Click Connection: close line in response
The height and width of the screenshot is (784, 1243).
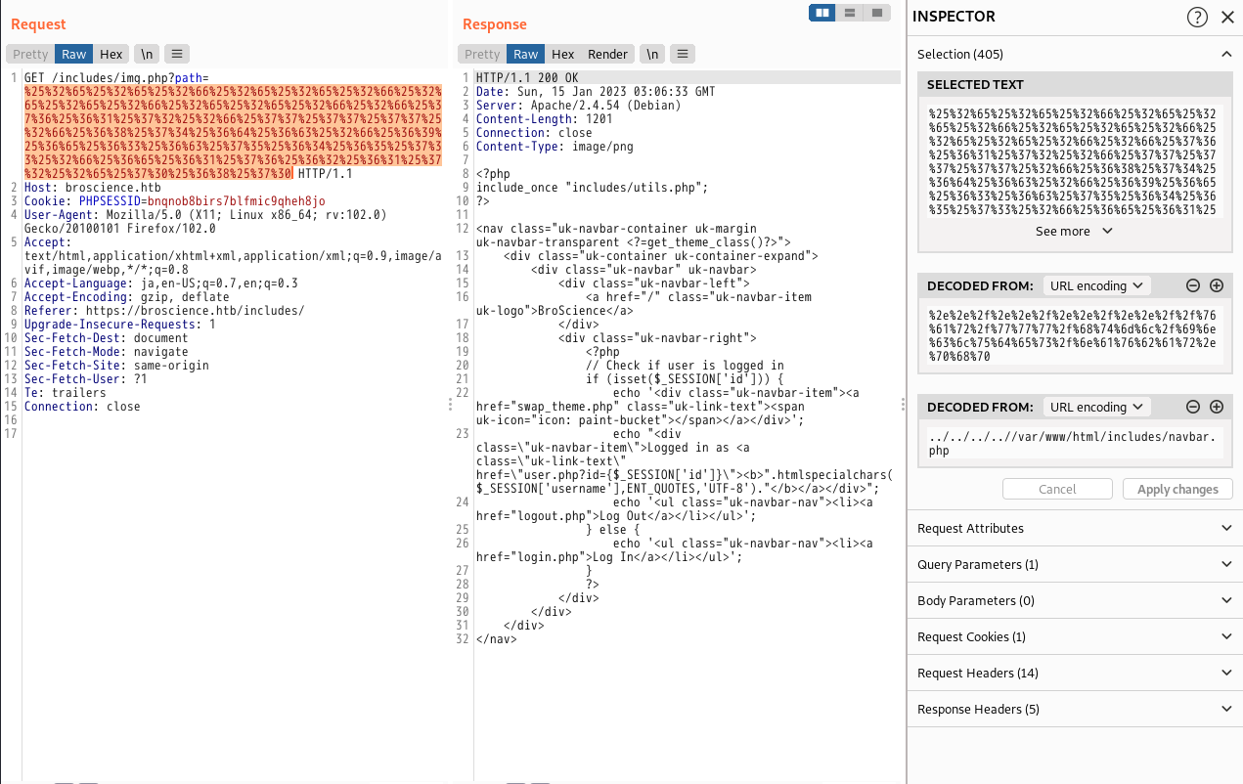[x=534, y=132]
